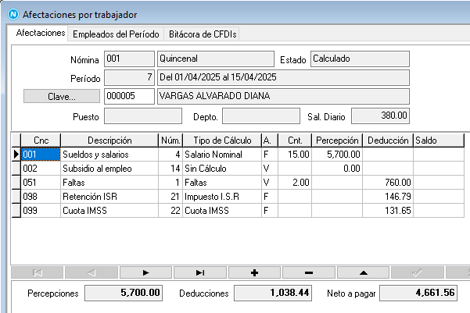Open the Empleados del Período tab

tap(116, 34)
